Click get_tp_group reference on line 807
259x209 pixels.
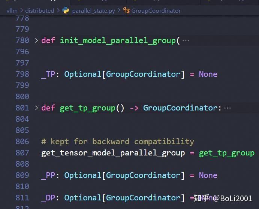(227, 153)
